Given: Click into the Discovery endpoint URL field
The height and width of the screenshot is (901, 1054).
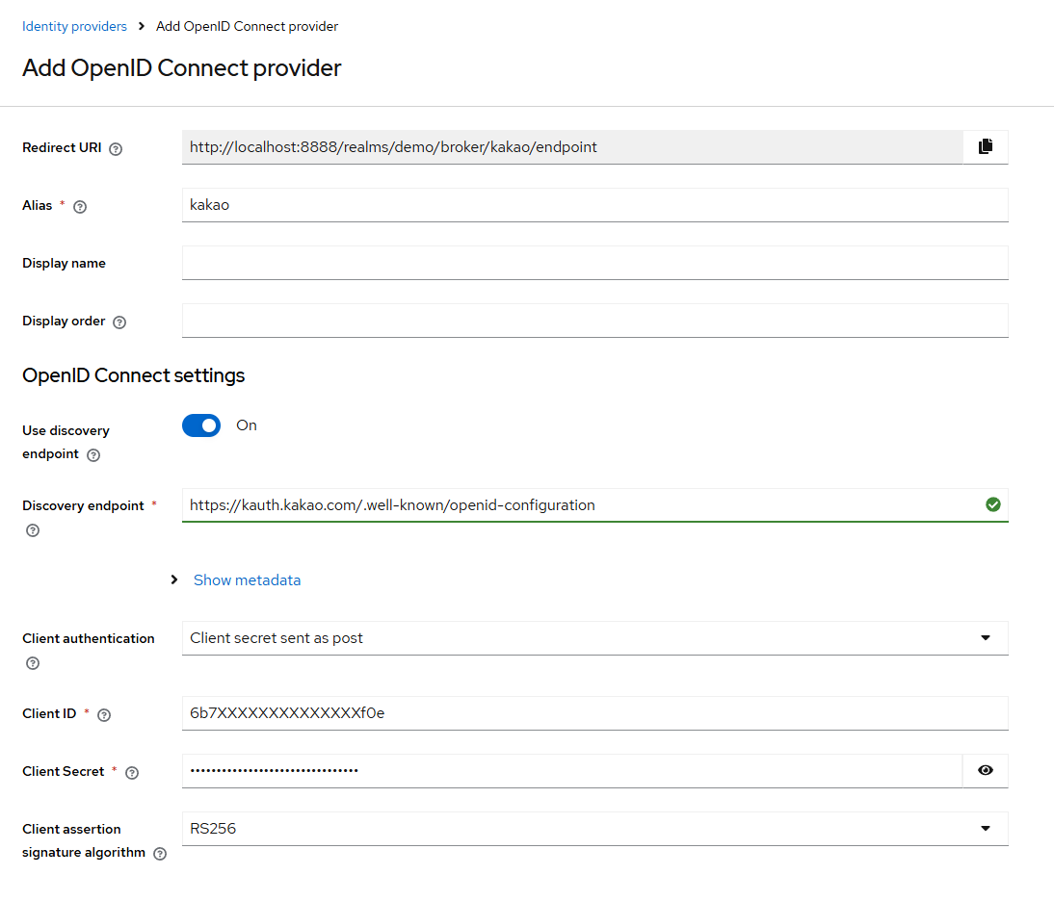Looking at the screenshot, I should click(578, 505).
